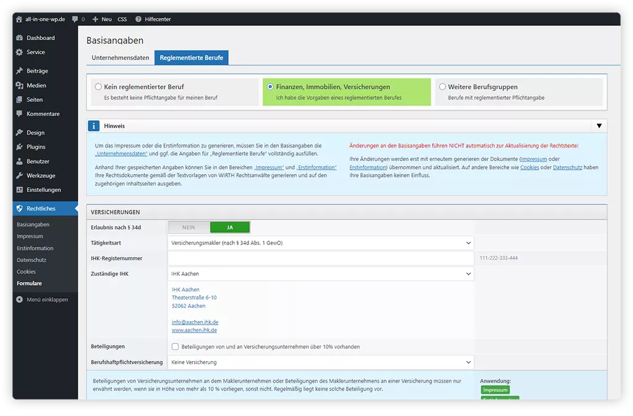Viewport: 633px width, 416px height.
Task: Open Datenschutz in the Rechtliches submenu
Action: click(x=32, y=260)
